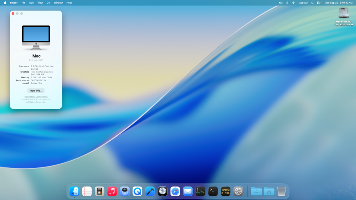The image size is (356, 200).
Task: Launch Safari from the Dock
Action: (175, 191)
